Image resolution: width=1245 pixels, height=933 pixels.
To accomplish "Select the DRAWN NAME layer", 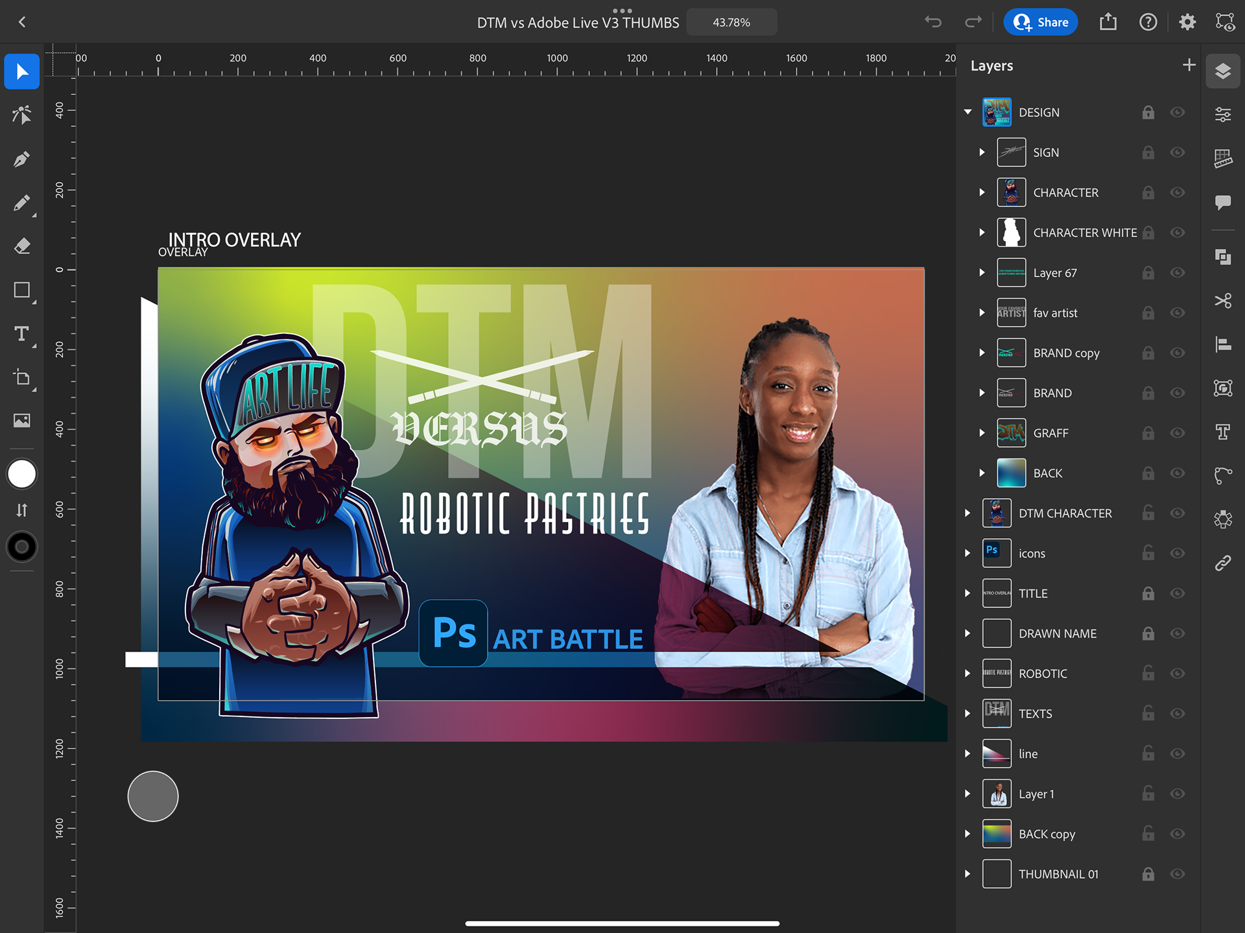I will tap(1077, 633).
